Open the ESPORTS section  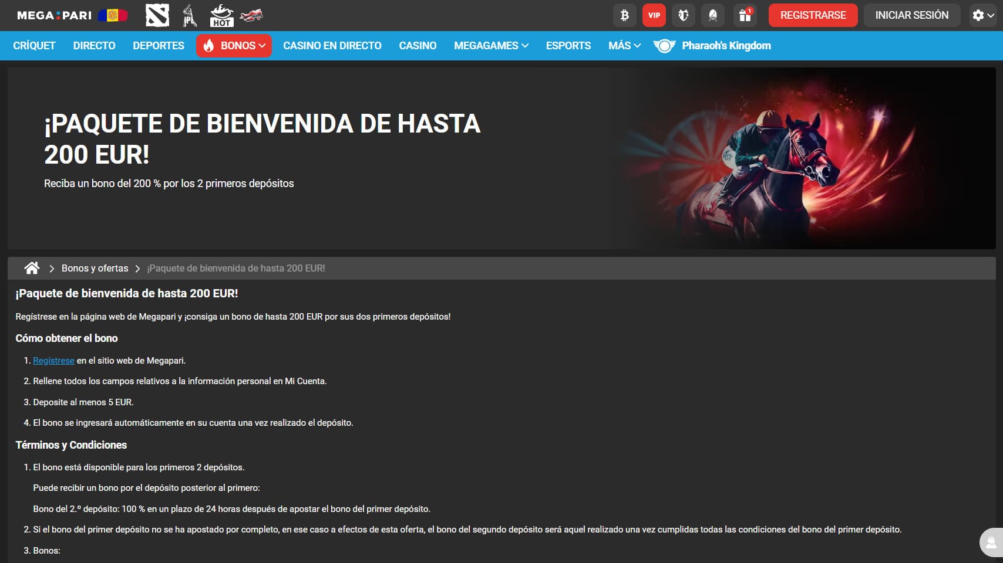[568, 46]
